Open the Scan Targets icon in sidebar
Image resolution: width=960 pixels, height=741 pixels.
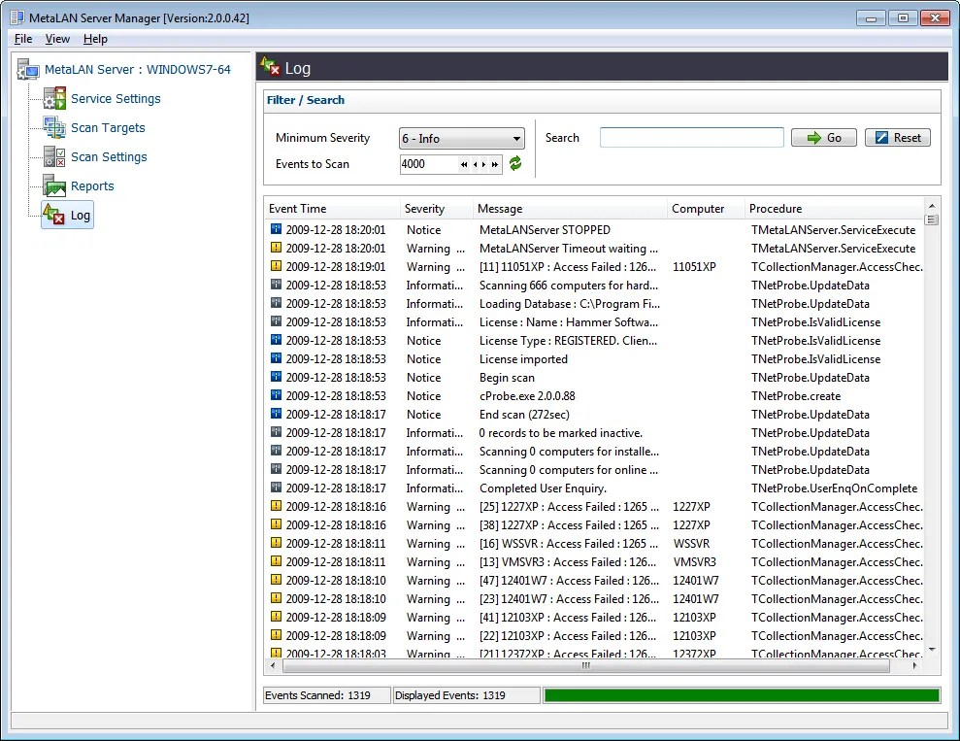point(54,127)
